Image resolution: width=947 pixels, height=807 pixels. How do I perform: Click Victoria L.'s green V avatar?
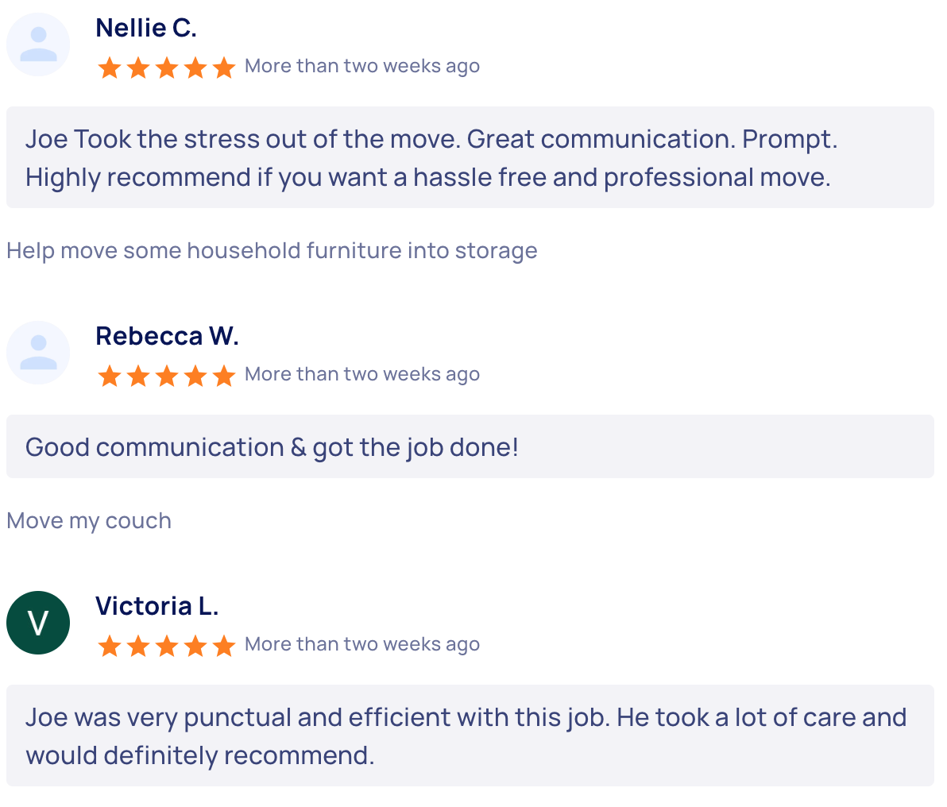(x=38, y=623)
